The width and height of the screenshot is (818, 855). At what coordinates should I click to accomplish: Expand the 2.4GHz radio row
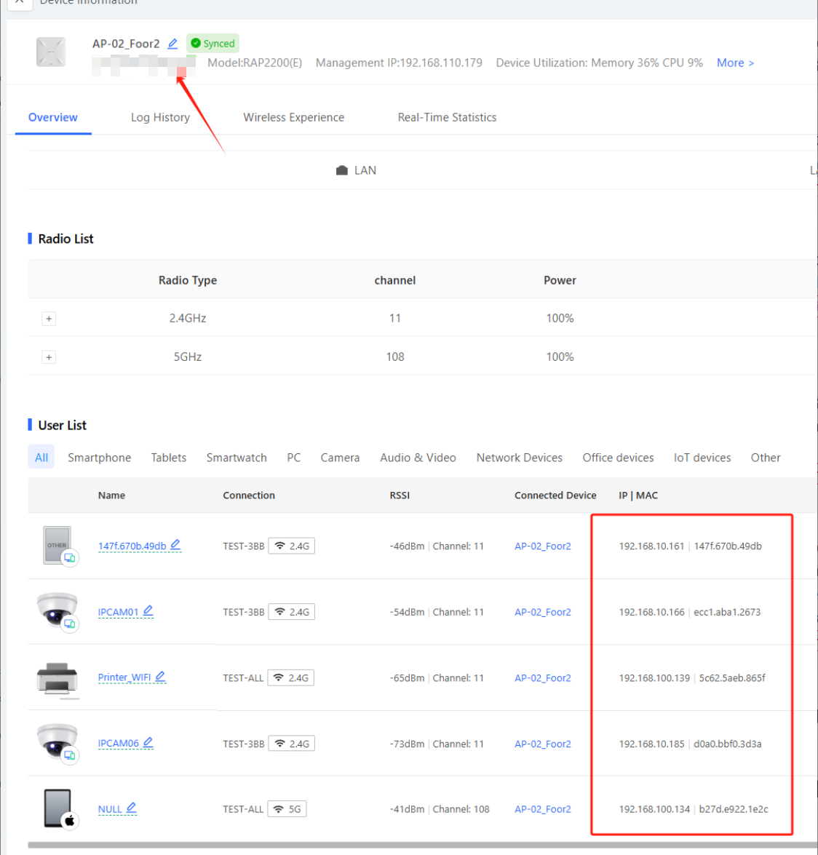[49, 319]
